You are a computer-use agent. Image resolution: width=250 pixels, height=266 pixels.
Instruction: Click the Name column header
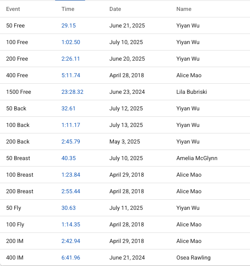pyautogui.click(x=184, y=9)
